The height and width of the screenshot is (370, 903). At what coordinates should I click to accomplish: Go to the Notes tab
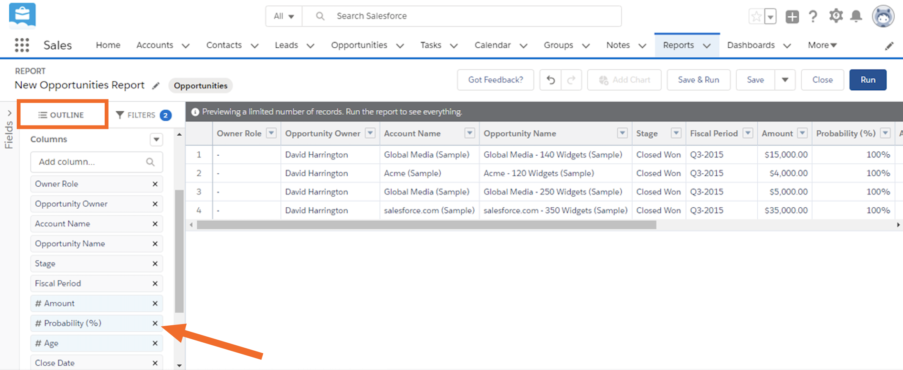pyautogui.click(x=618, y=45)
